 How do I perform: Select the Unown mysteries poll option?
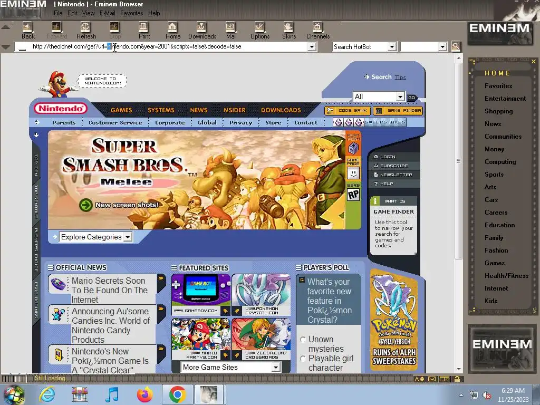pos(303,340)
